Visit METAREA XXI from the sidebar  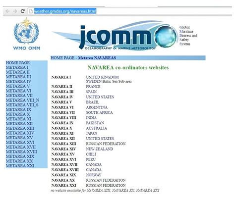20,165
